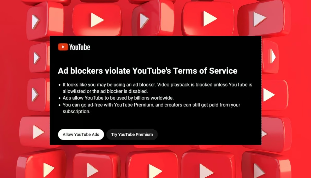This screenshot has width=311, height=178.
Task: Click the headline about Terms of Service
Action: pos(148,71)
